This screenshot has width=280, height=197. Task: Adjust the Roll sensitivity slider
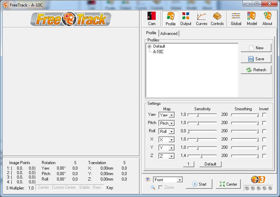click(202, 131)
